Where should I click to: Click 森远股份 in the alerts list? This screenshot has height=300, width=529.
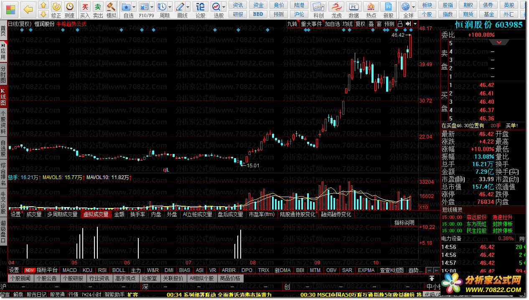click(x=477, y=217)
